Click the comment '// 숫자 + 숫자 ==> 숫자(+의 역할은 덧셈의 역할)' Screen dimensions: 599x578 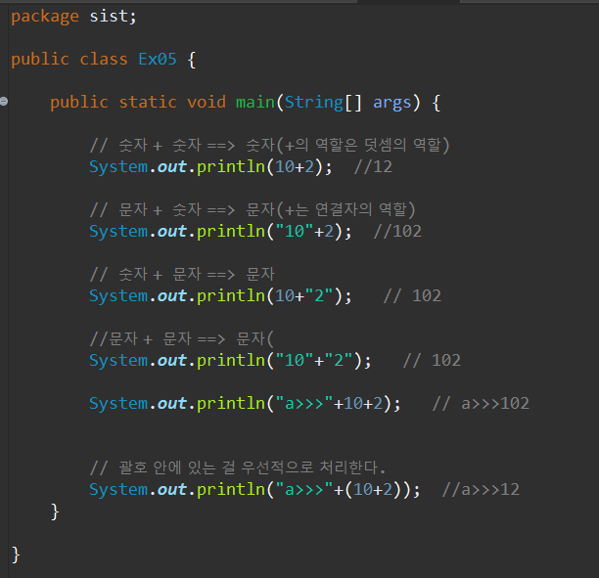270,146
